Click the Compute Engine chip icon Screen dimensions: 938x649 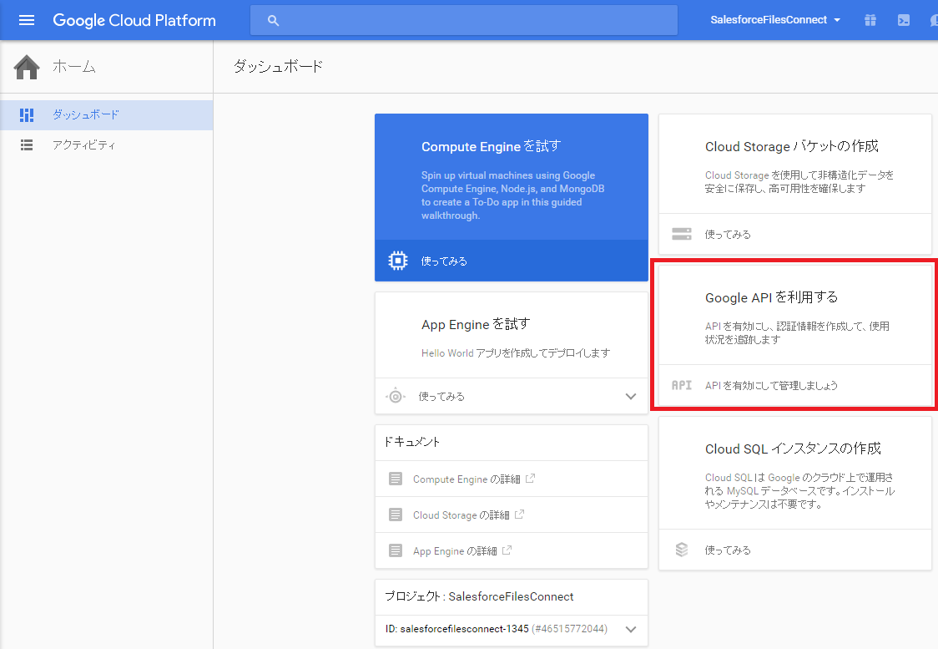pos(398,261)
